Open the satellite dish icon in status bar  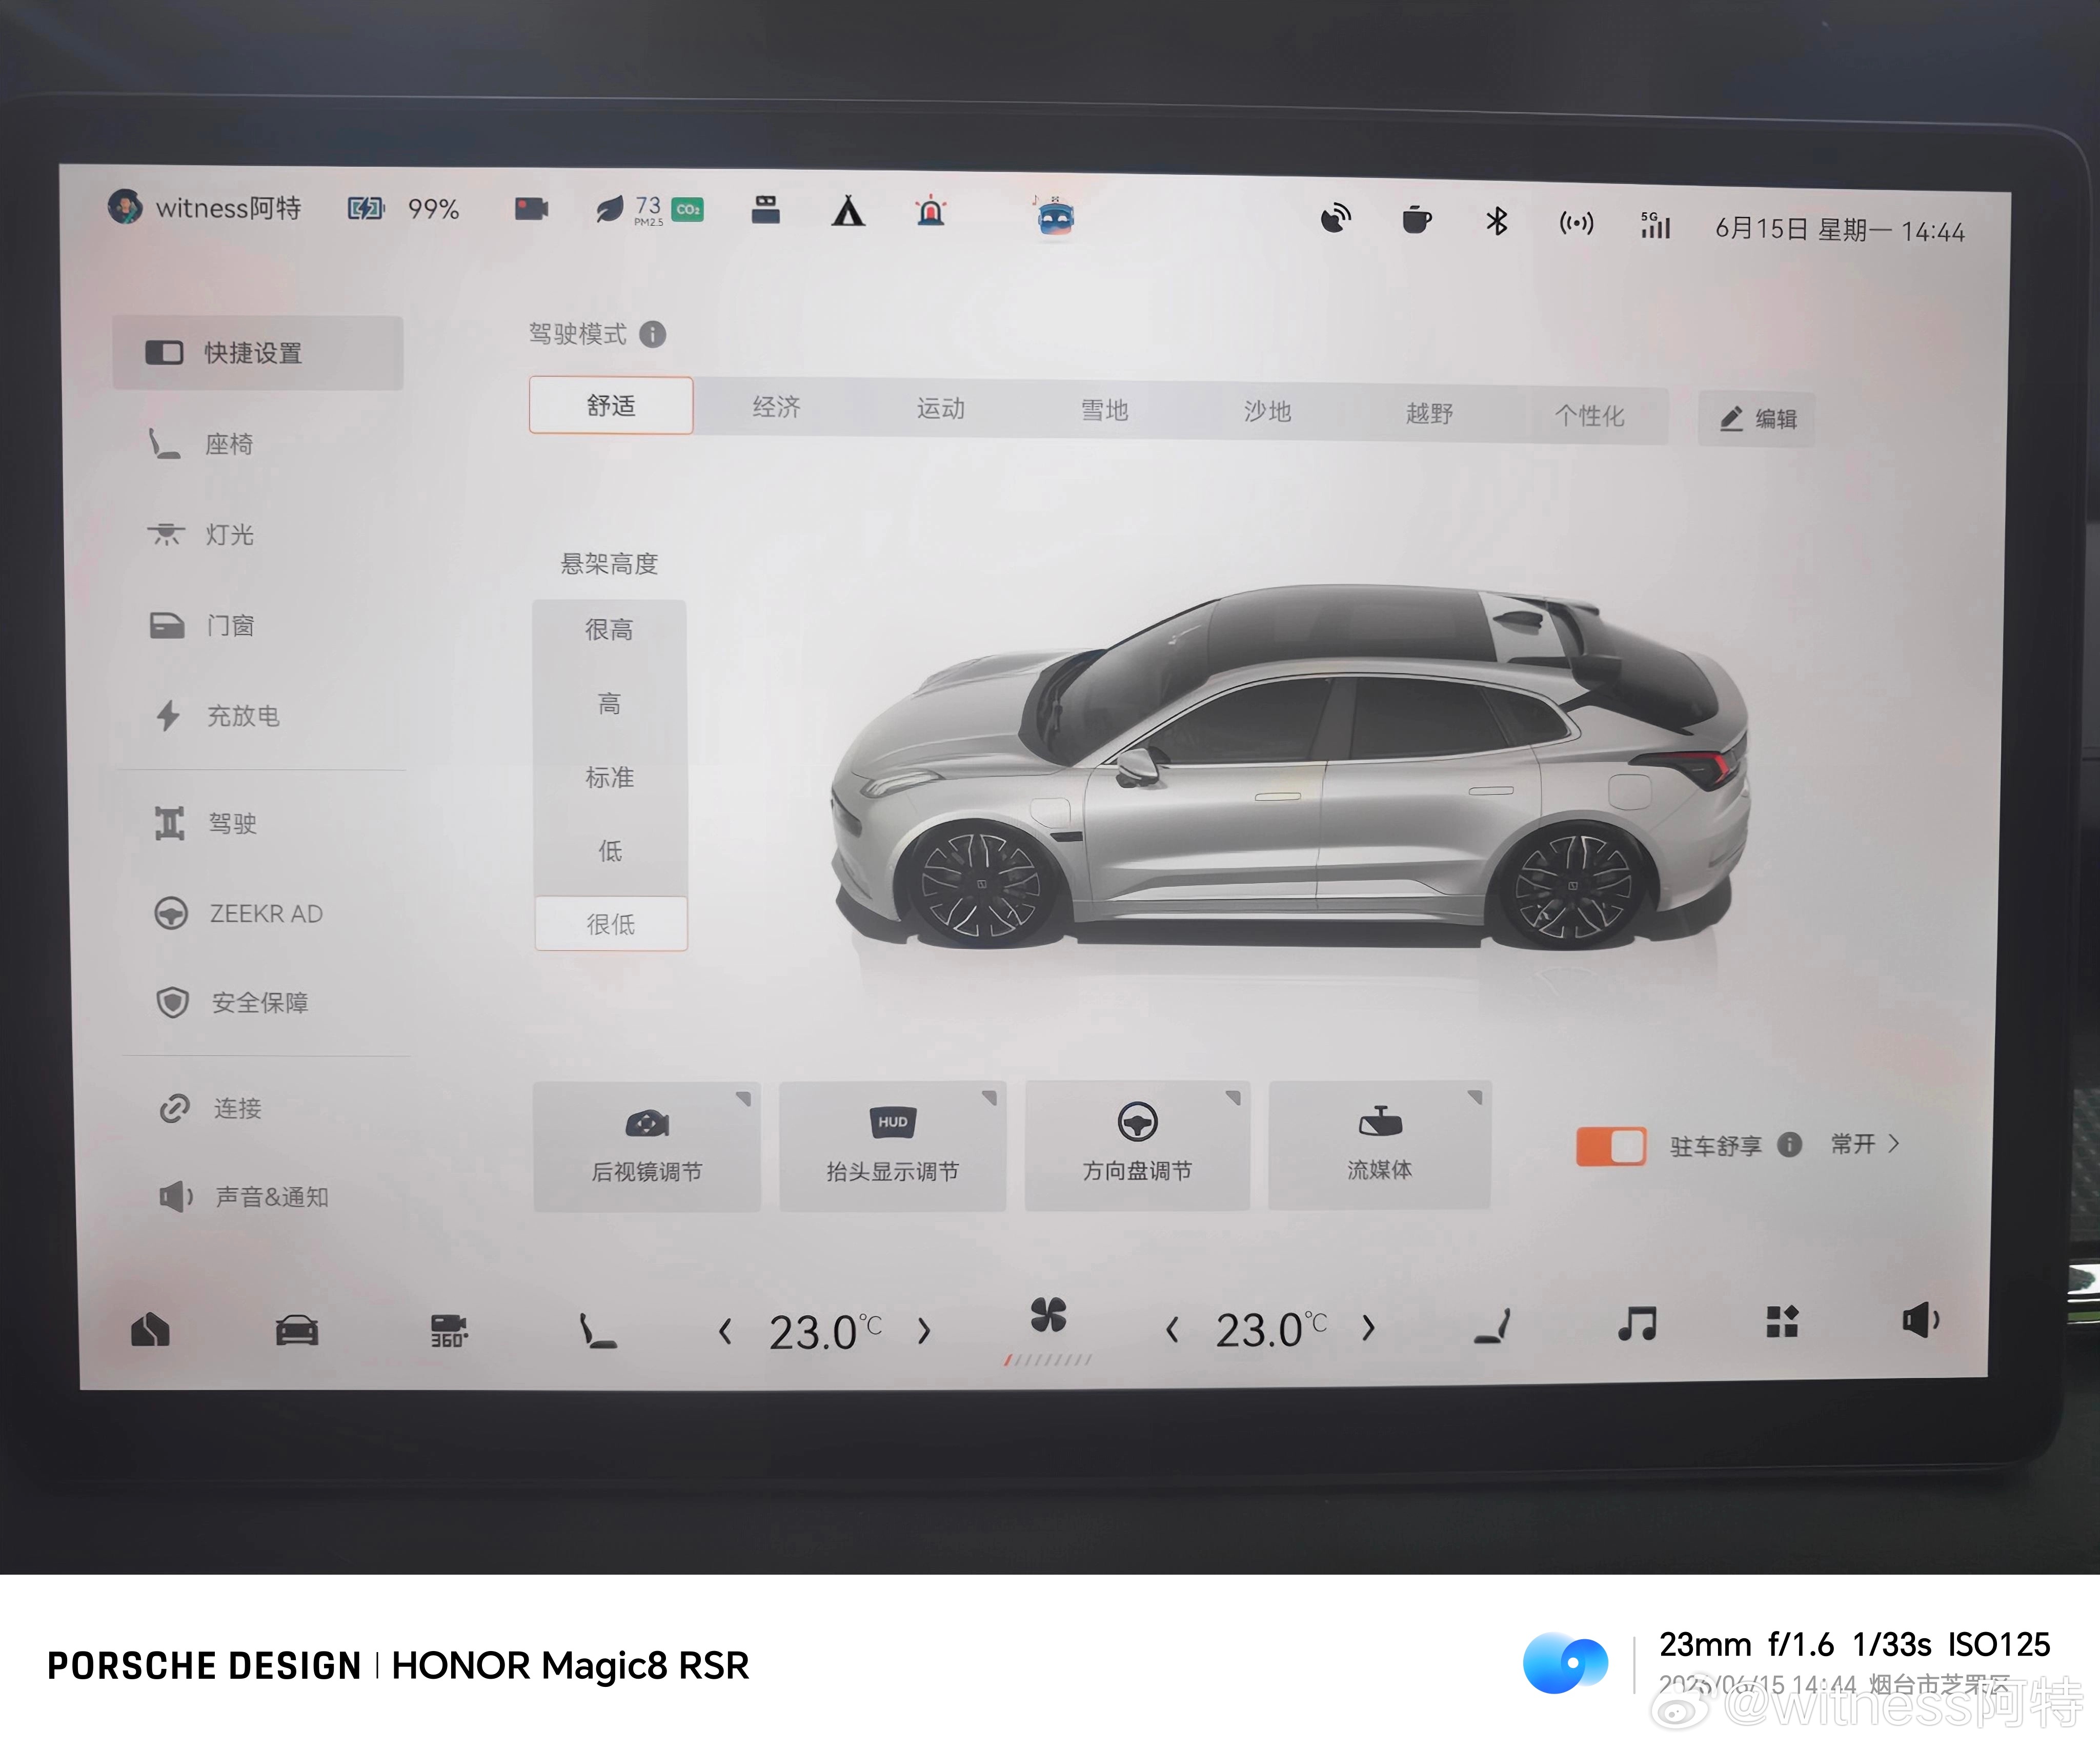[x=1335, y=218]
